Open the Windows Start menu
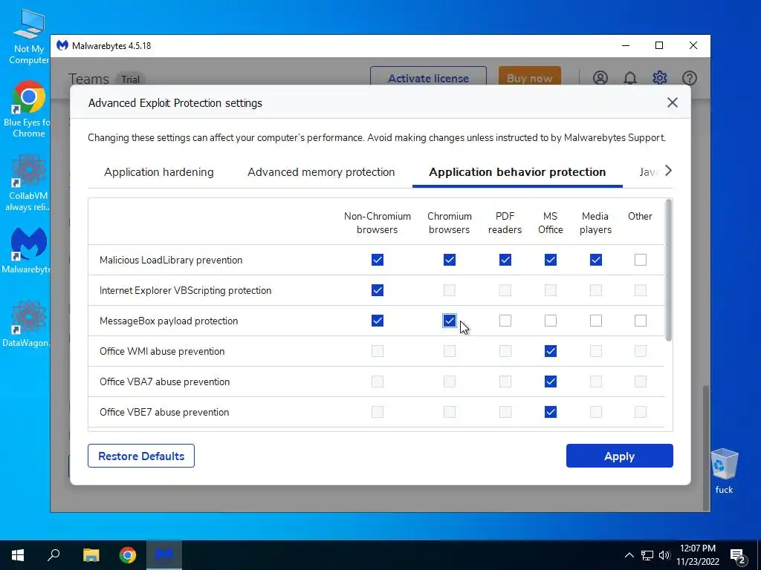Image resolution: width=761 pixels, height=570 pixels. [x=18, y=555]
